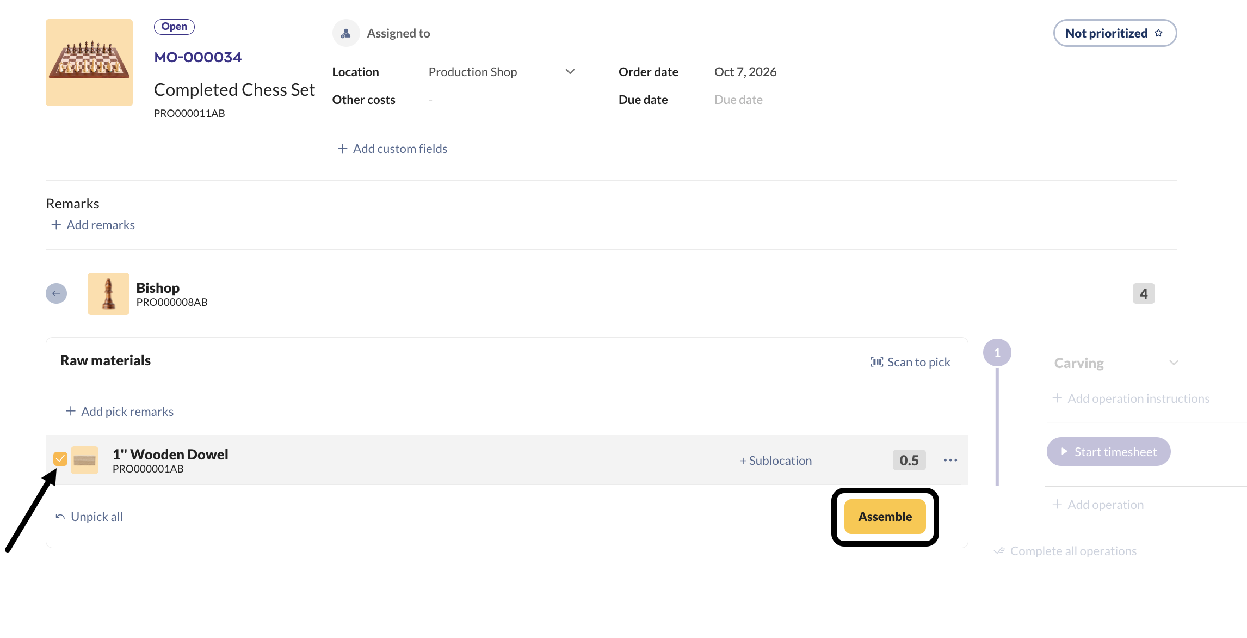Viewport: 1247px width, 638px height.
Task: Click the Bishop quantity badge 4
Action: point(1144,293)
